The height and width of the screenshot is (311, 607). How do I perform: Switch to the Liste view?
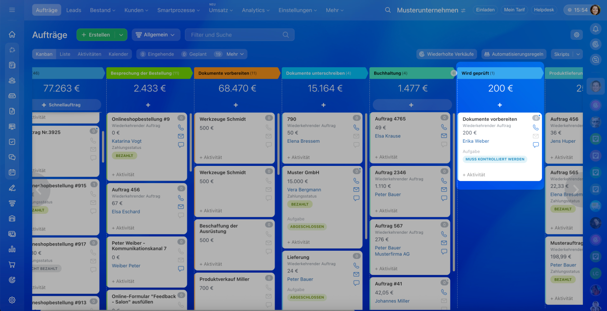pyautogui.click(x=65, y=54)
